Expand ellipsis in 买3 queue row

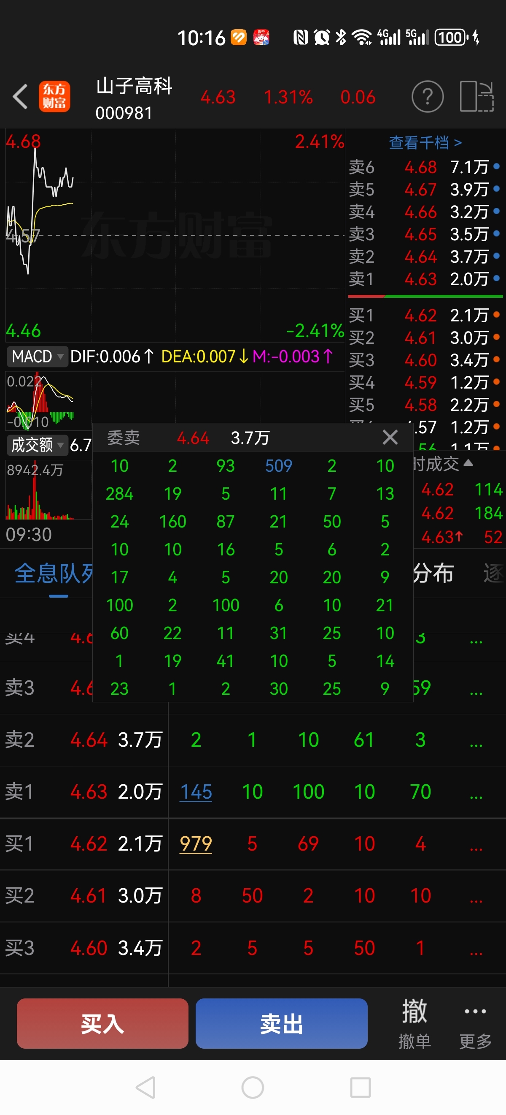click(x=476, y=953)
